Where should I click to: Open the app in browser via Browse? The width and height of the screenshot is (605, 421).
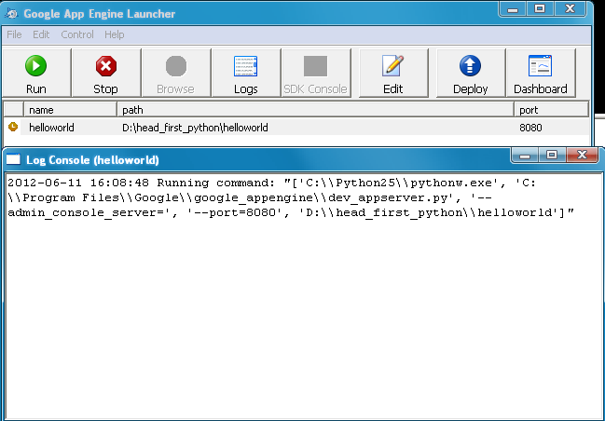pos(176,73)
